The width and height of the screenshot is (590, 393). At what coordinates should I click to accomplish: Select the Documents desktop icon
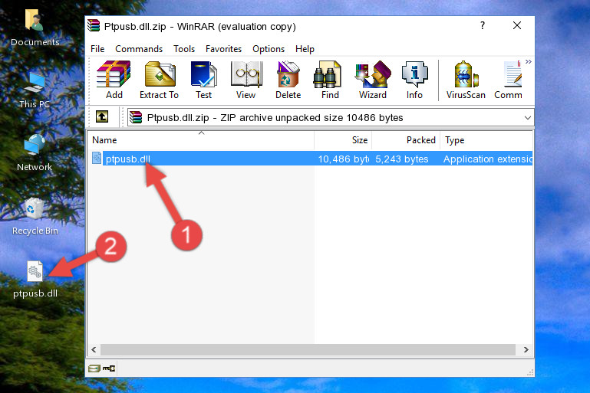coord(35,28)
